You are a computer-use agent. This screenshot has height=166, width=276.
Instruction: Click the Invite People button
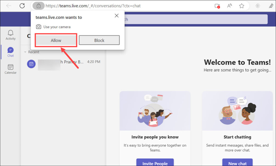(155, 163)
